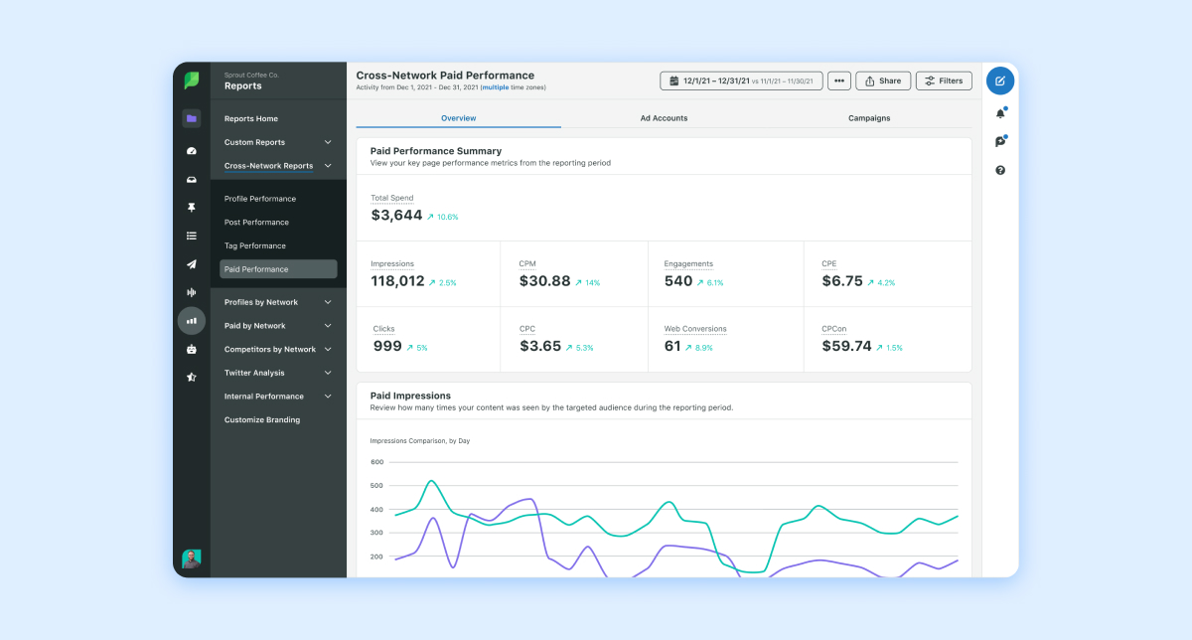
Task: Click the $3,644 total spend value
Action: point(396,216)
